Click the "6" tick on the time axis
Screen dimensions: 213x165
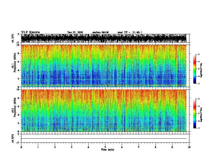click(x=122, y=147)
